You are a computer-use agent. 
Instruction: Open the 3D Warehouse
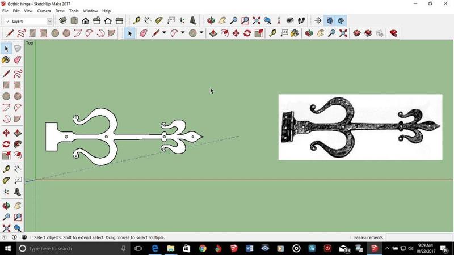pos(357,33)
